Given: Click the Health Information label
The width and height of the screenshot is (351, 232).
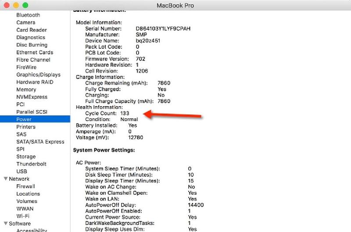Looking at the screenshot, I should (x=100, y=107).
